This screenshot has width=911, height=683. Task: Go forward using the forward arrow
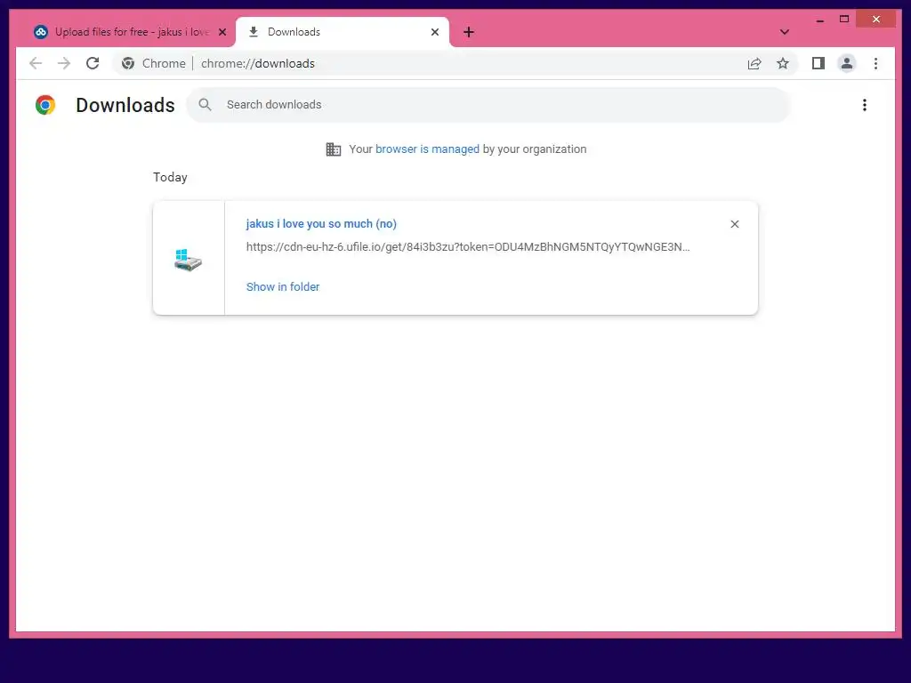click(x=64, y=63)
